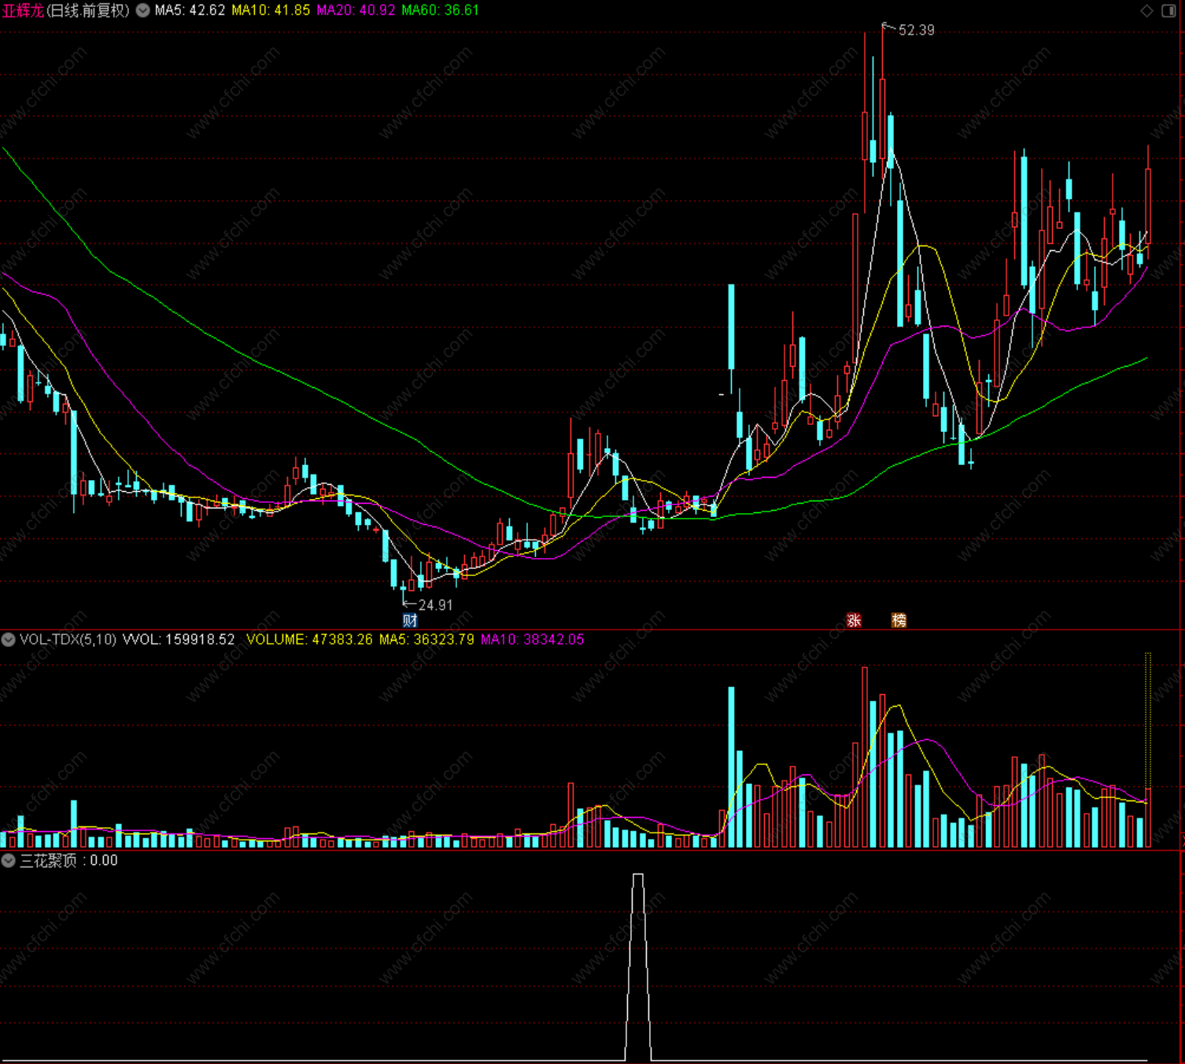Click the VVOL: 159918.52 value
Screen dimensions: 1185x1064
point(179,640)
